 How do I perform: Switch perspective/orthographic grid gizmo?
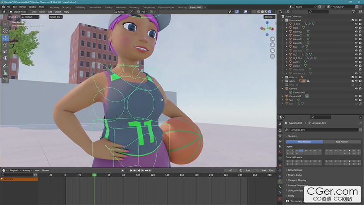point(272,56)
